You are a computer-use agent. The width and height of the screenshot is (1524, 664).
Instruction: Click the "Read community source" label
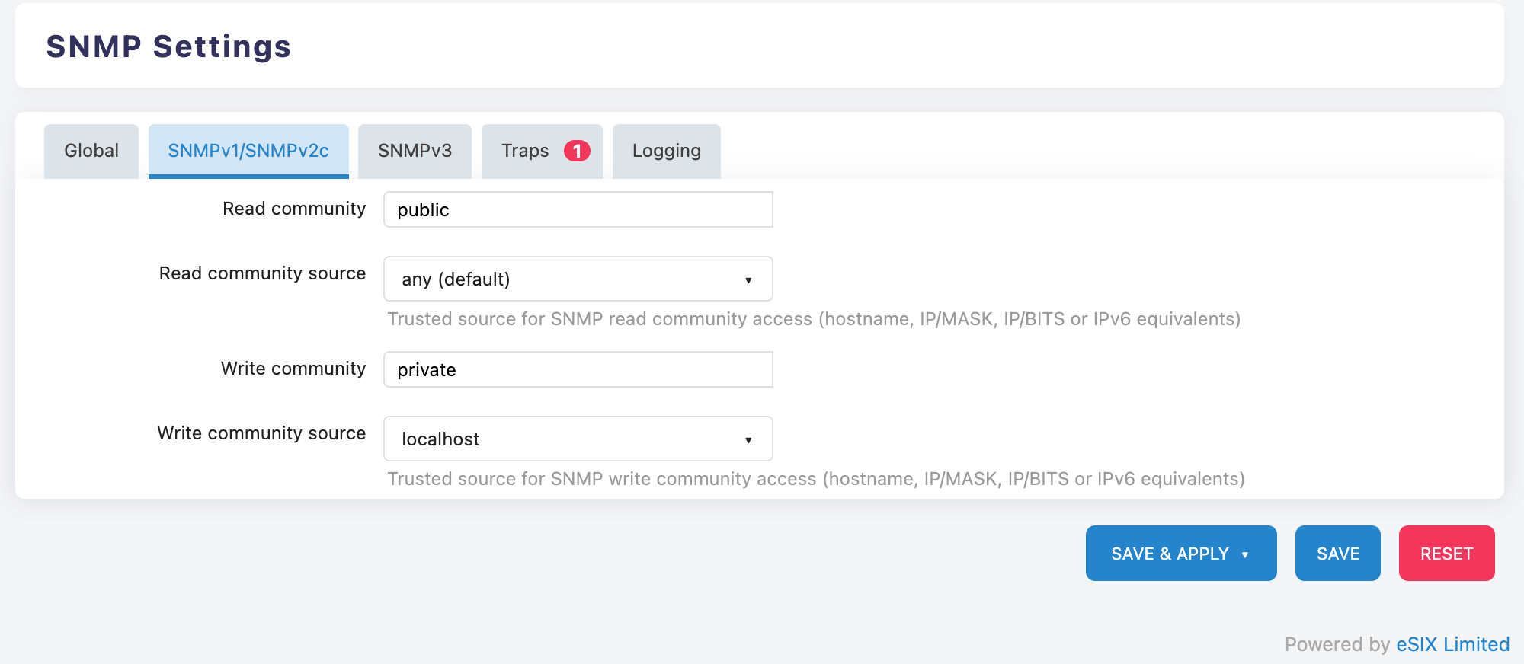point(262,273)
